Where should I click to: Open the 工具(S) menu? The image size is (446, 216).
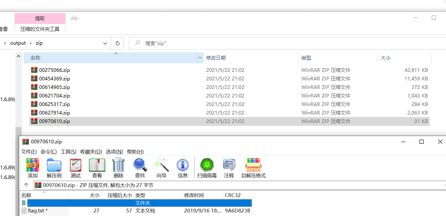(68, 152)
